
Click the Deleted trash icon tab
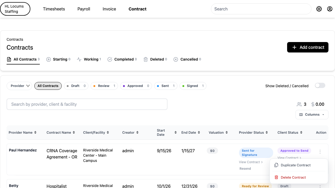tap(146, 59)
